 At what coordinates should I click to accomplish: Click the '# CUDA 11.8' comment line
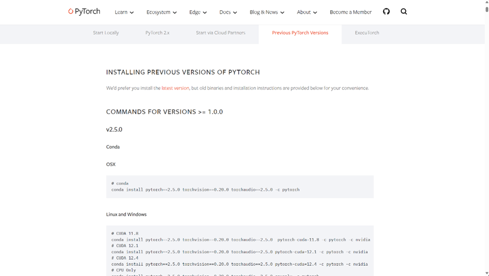click(125, 233)
